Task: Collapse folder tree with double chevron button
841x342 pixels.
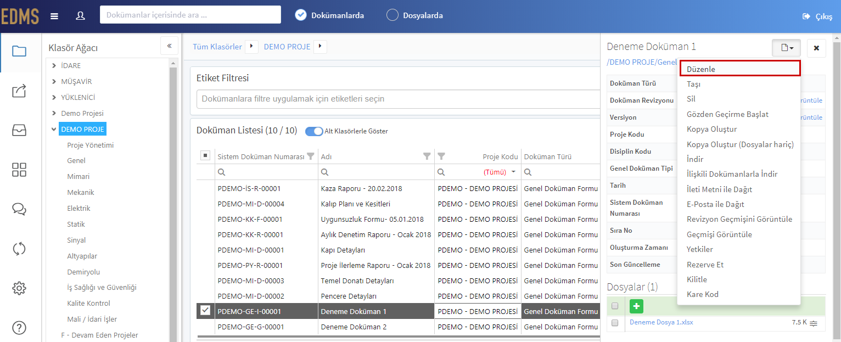Action: (169, 46)
